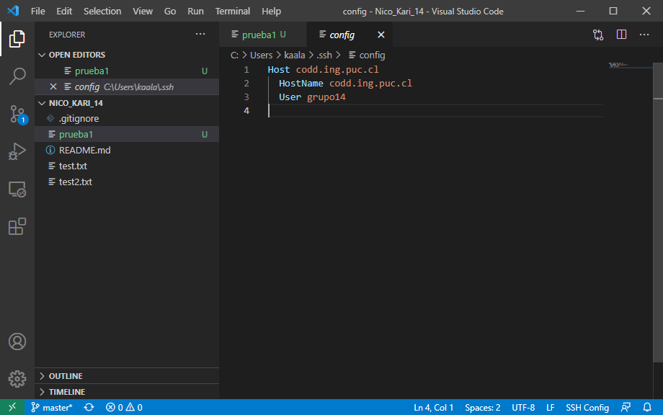Open the Search view in activity bar
The width and height of the screenshot is (663, 415).
point(17,76)
